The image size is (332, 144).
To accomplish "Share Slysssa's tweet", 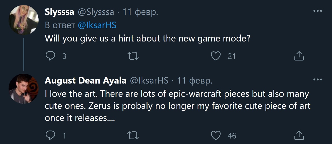I will tap(299, 56).
